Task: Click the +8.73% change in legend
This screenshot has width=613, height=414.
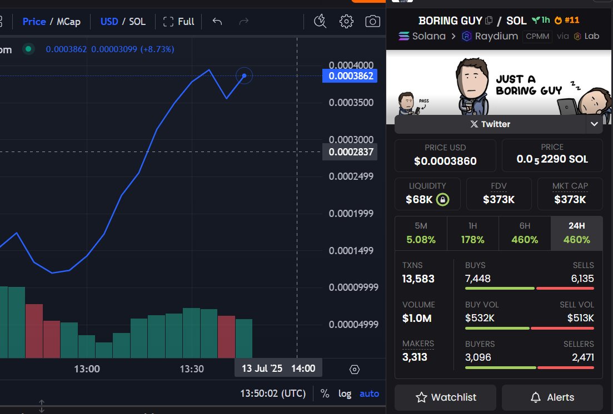Action: click(x=158, y=49)
